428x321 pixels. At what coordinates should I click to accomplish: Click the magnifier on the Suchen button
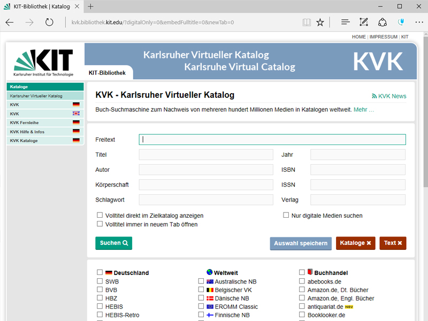coord(125,243)
